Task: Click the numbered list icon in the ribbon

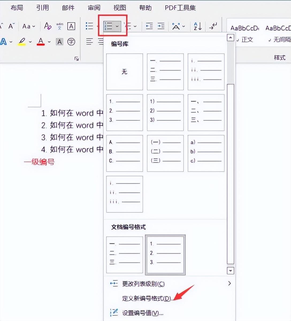Action: [109, 26]
